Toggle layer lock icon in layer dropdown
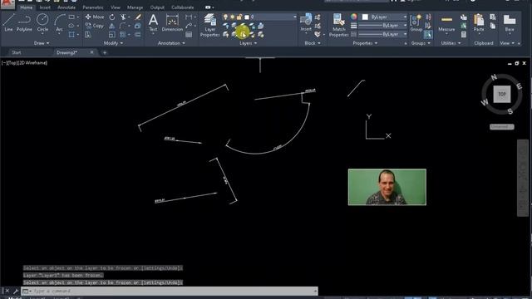 (239, 17)
